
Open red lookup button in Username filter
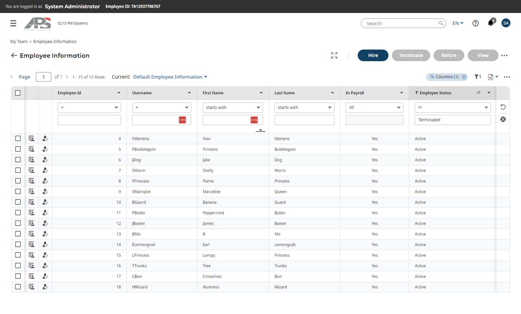[x=182, y=120]
